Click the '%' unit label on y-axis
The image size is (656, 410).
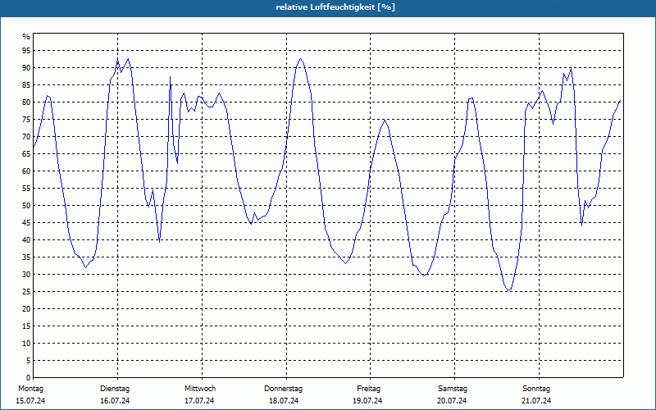[26, 37]
